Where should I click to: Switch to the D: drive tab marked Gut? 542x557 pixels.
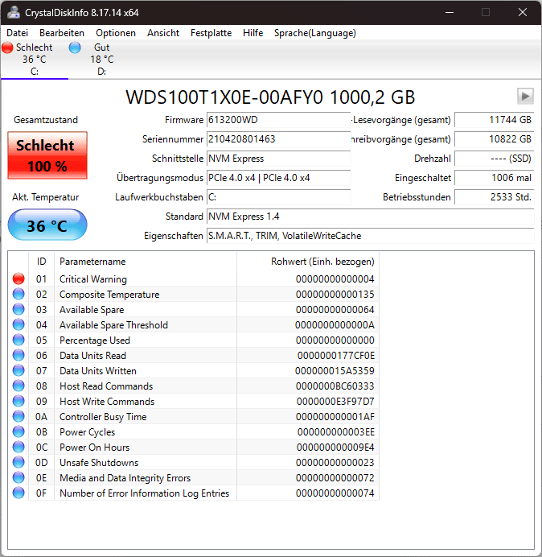(101, 60)
